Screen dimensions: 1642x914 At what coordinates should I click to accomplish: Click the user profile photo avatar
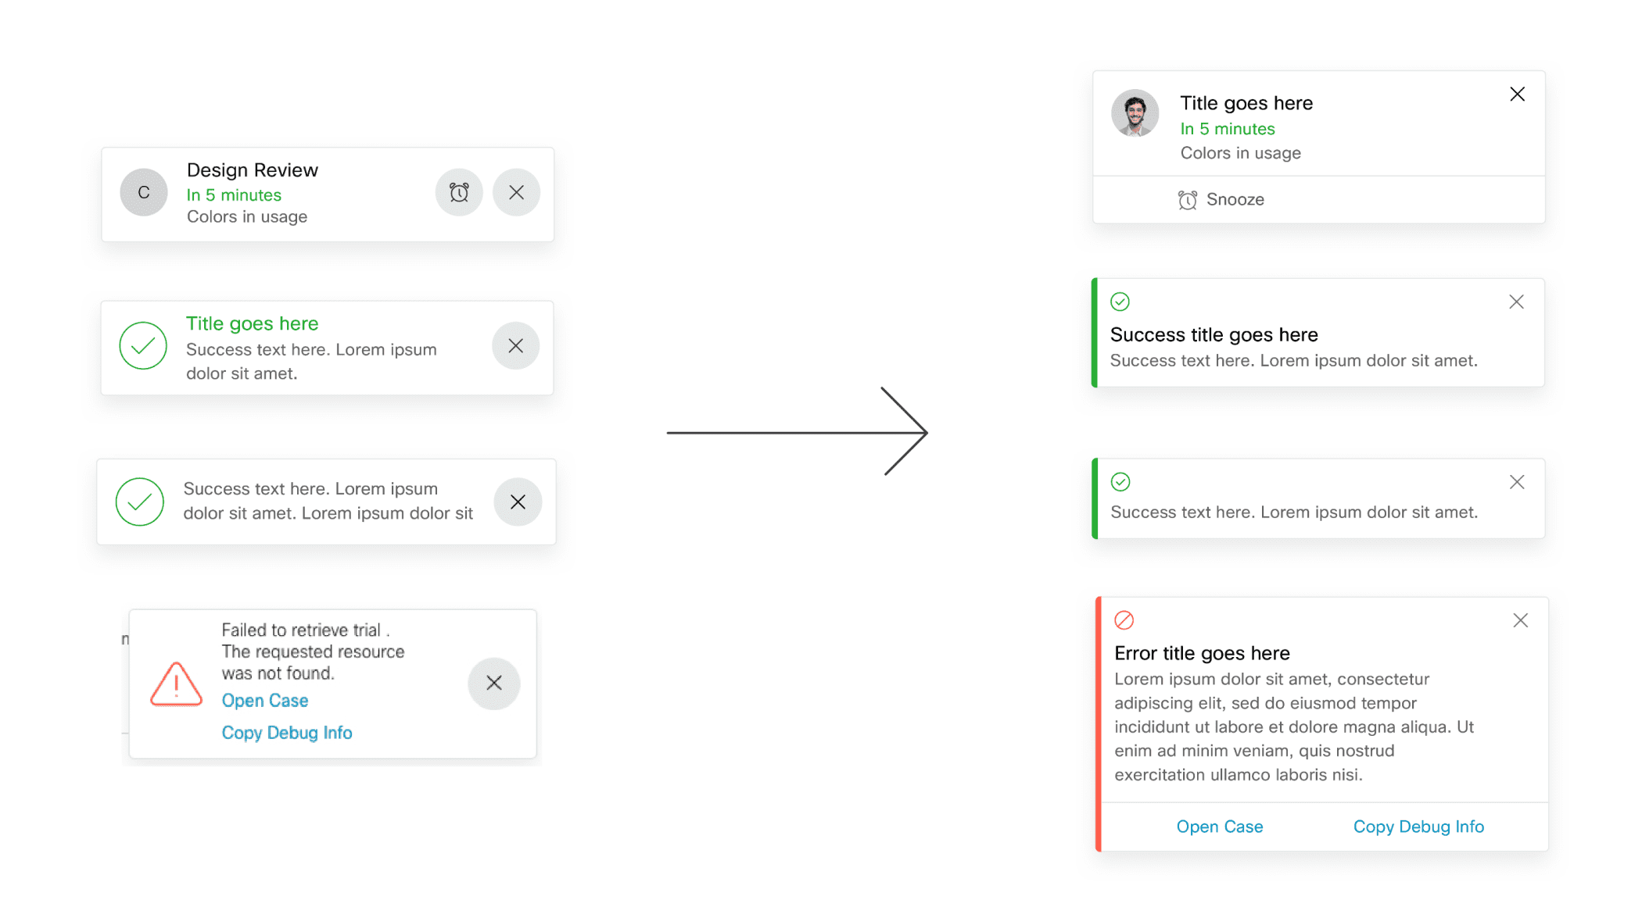pos(1135,113)
